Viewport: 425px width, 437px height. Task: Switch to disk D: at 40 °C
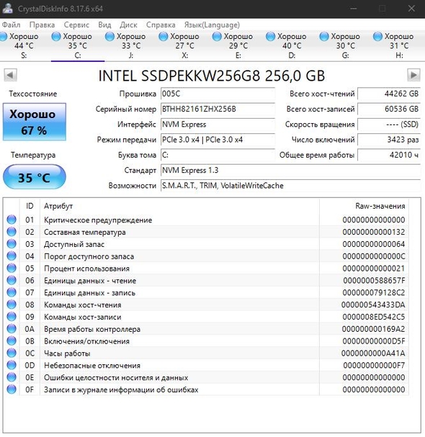coord(287,45)
